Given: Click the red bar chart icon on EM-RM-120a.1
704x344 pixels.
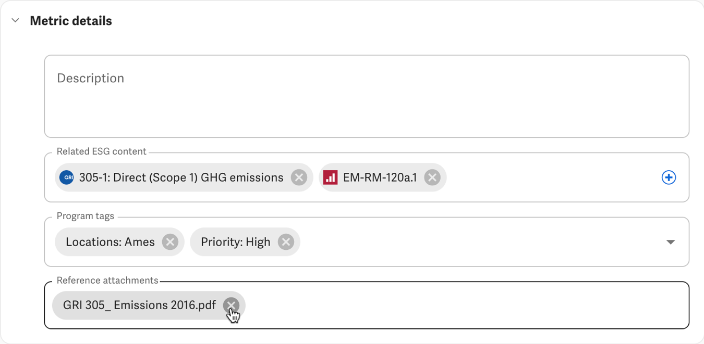Looking at the screenshot, I should [x=331, y=177].
